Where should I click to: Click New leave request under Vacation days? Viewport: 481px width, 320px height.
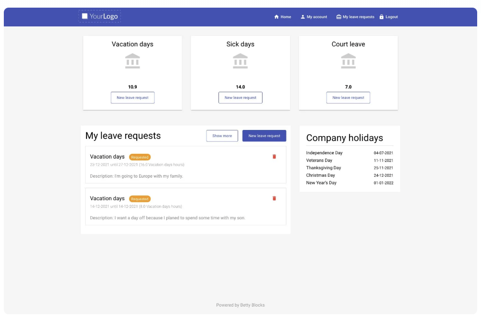(132, 97)
